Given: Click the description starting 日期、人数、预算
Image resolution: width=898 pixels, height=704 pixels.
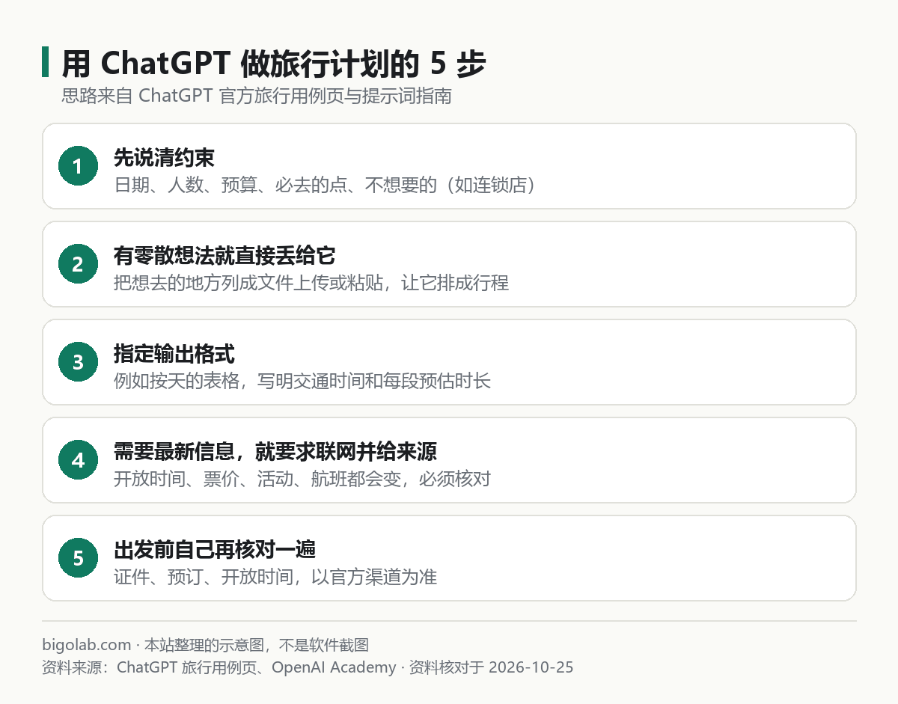Looking at the screenshot, I should 325,185.
